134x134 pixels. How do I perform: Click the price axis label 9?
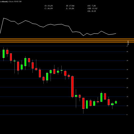pos(127,115)
